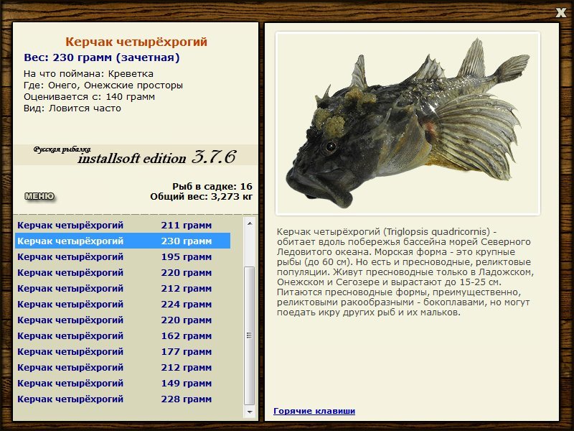
Task: Open the Горячие клавиши link
Action: 314,411
